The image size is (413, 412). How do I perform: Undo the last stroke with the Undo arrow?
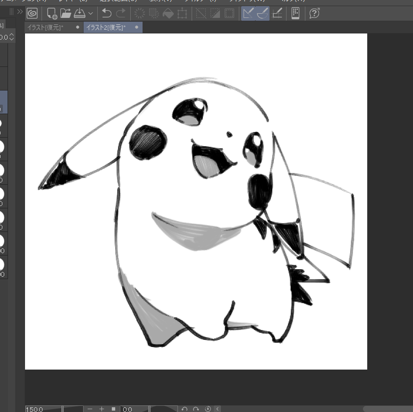coord(106,13)
